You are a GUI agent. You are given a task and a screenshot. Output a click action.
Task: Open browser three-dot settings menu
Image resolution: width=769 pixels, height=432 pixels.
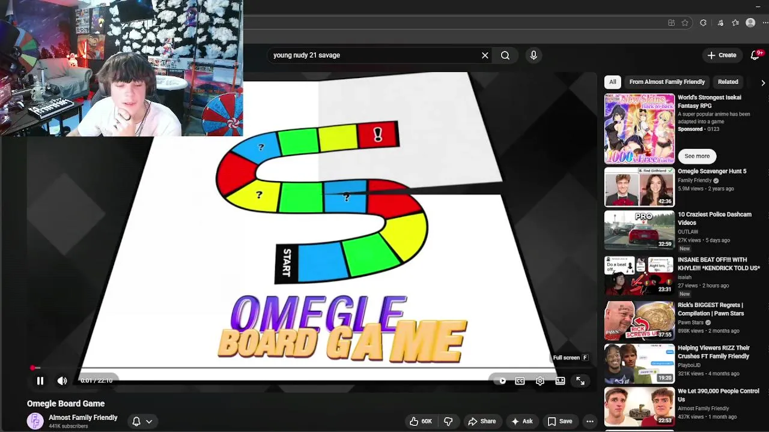765,23
